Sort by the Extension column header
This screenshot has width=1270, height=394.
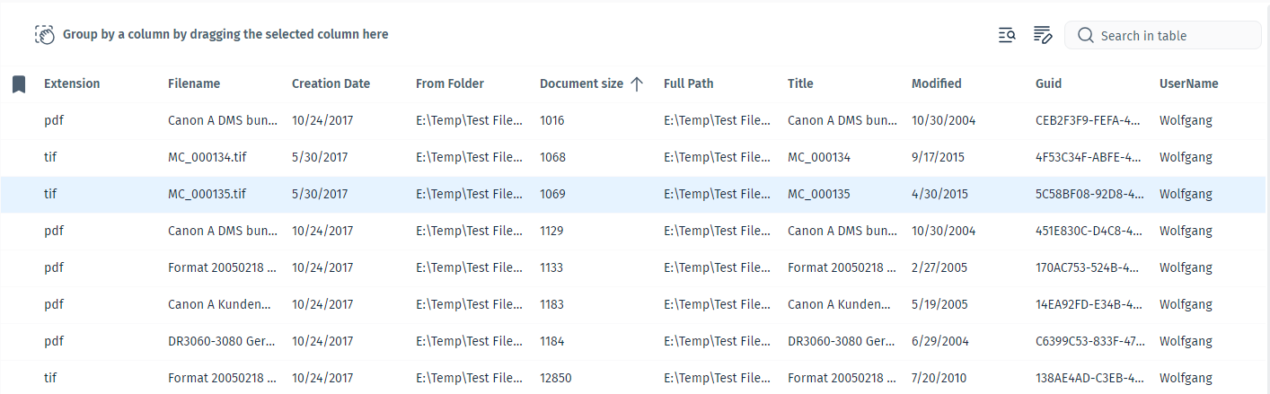pyautogui.click(x=72, y=83)
